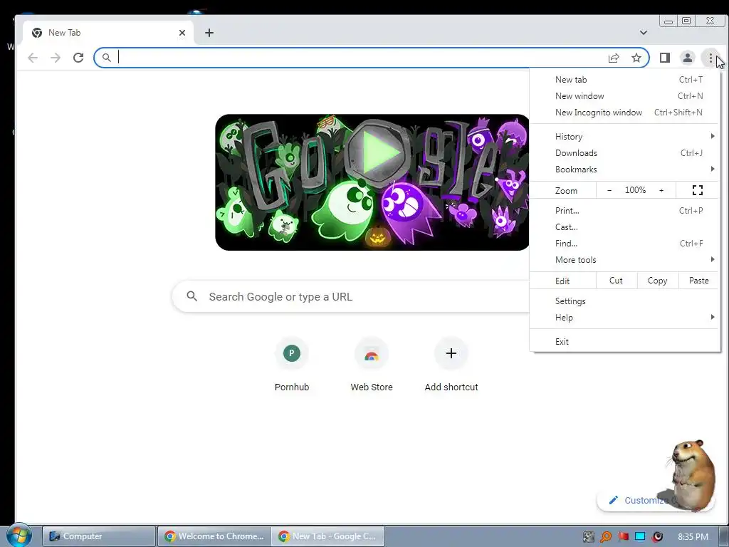Image resolution: width=729 pixels, height=547 pixels.
Task: Select New tab from the menu
Action: point(625,80)
